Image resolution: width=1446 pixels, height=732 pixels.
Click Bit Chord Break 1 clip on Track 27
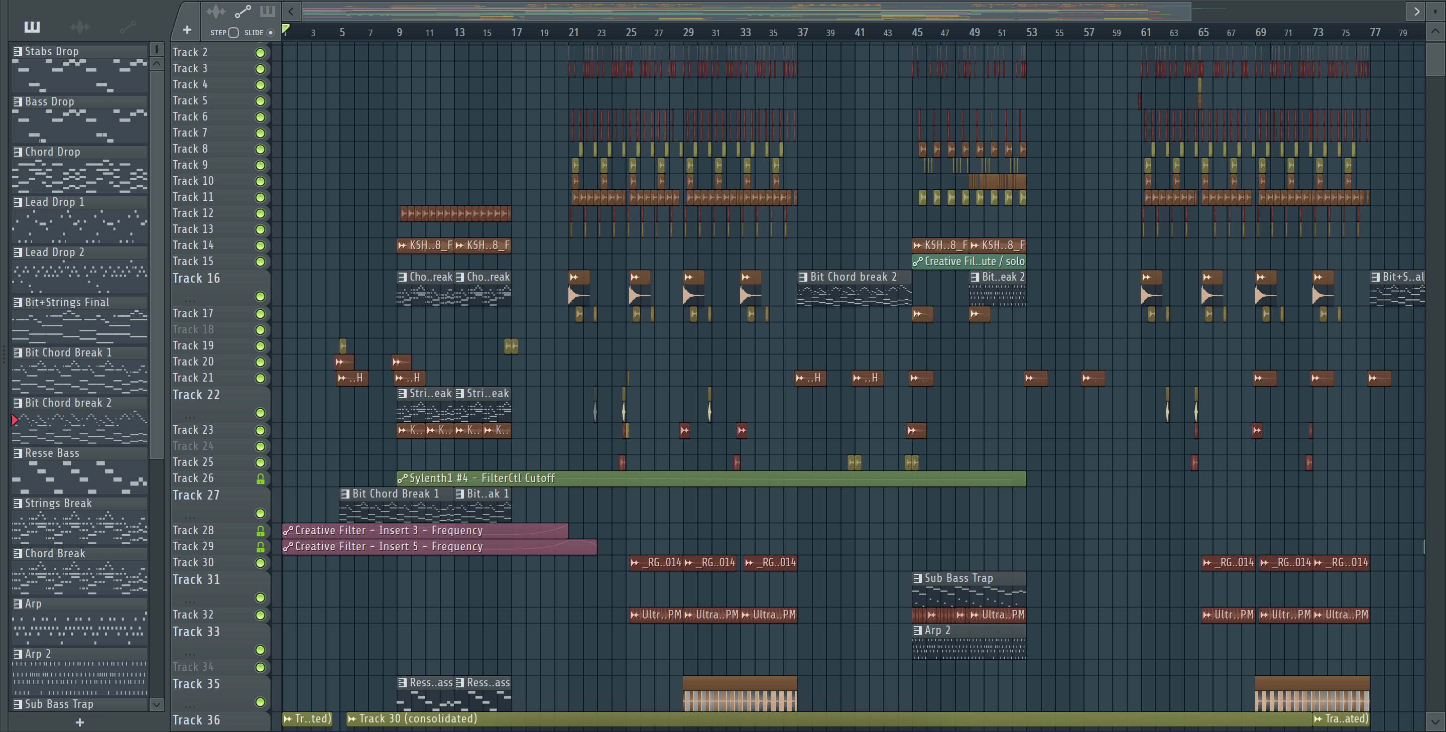click(396, 504)
